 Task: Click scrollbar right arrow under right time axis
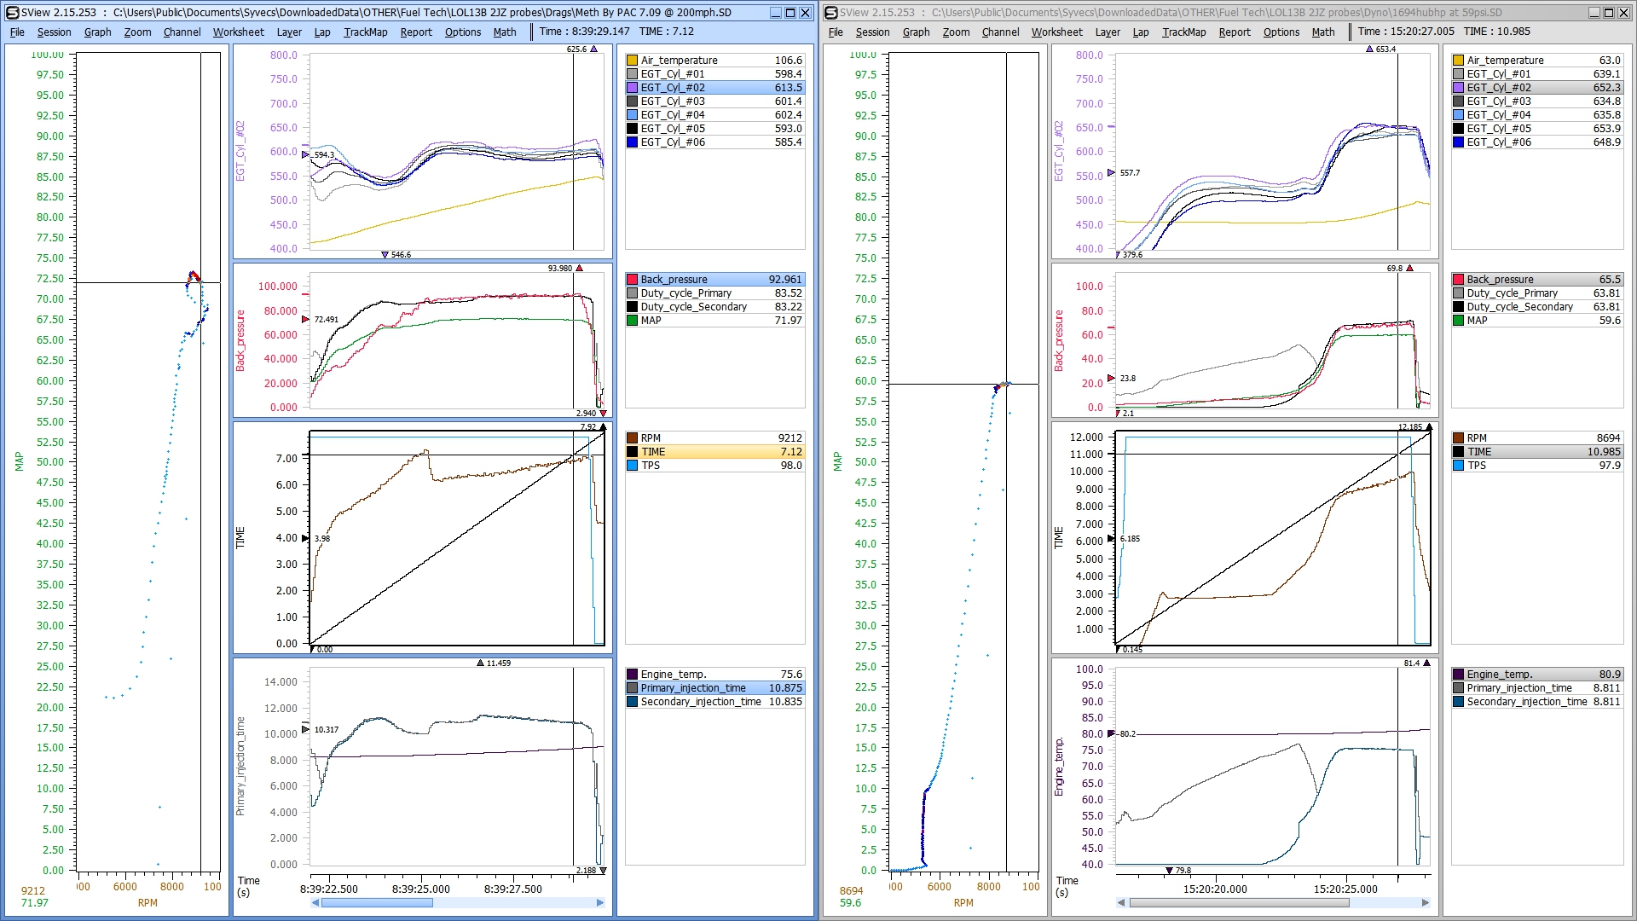tap(1425, 902)
